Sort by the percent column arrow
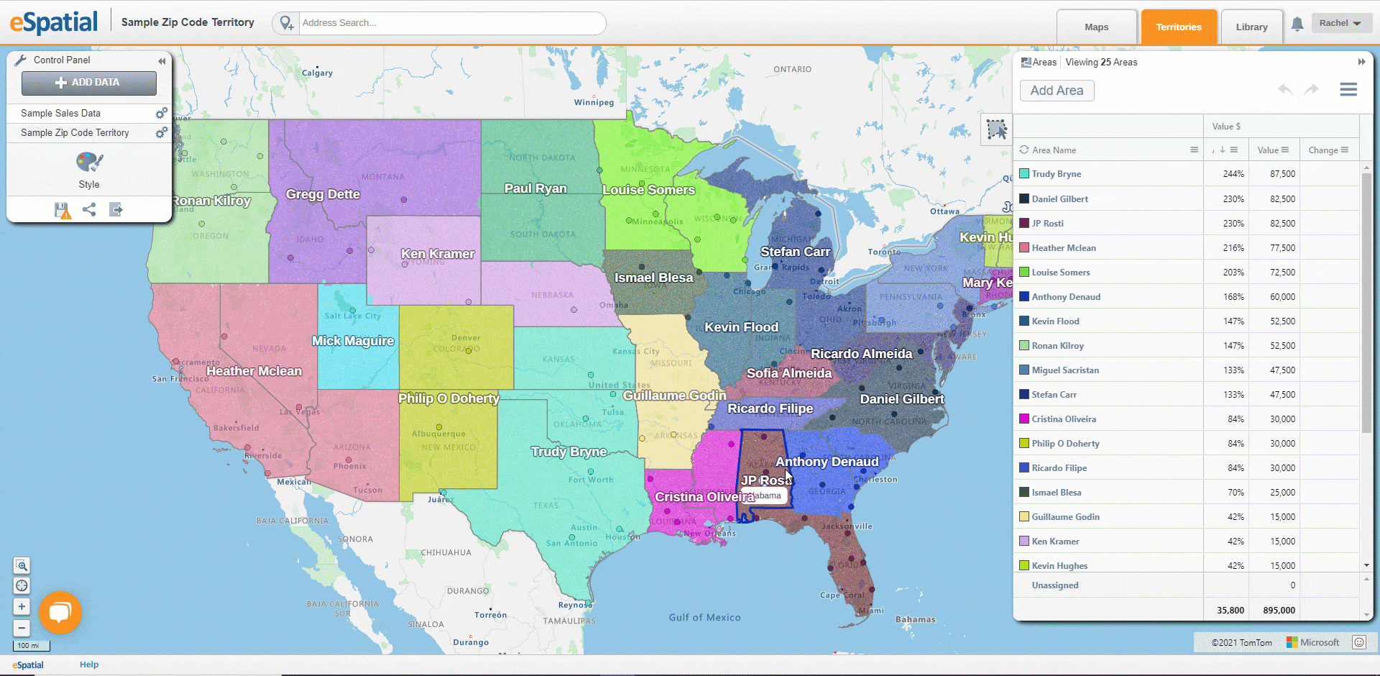 (x=1222, y=150)
